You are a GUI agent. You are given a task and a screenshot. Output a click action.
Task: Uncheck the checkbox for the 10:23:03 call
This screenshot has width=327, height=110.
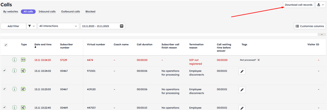coord(4,89)
